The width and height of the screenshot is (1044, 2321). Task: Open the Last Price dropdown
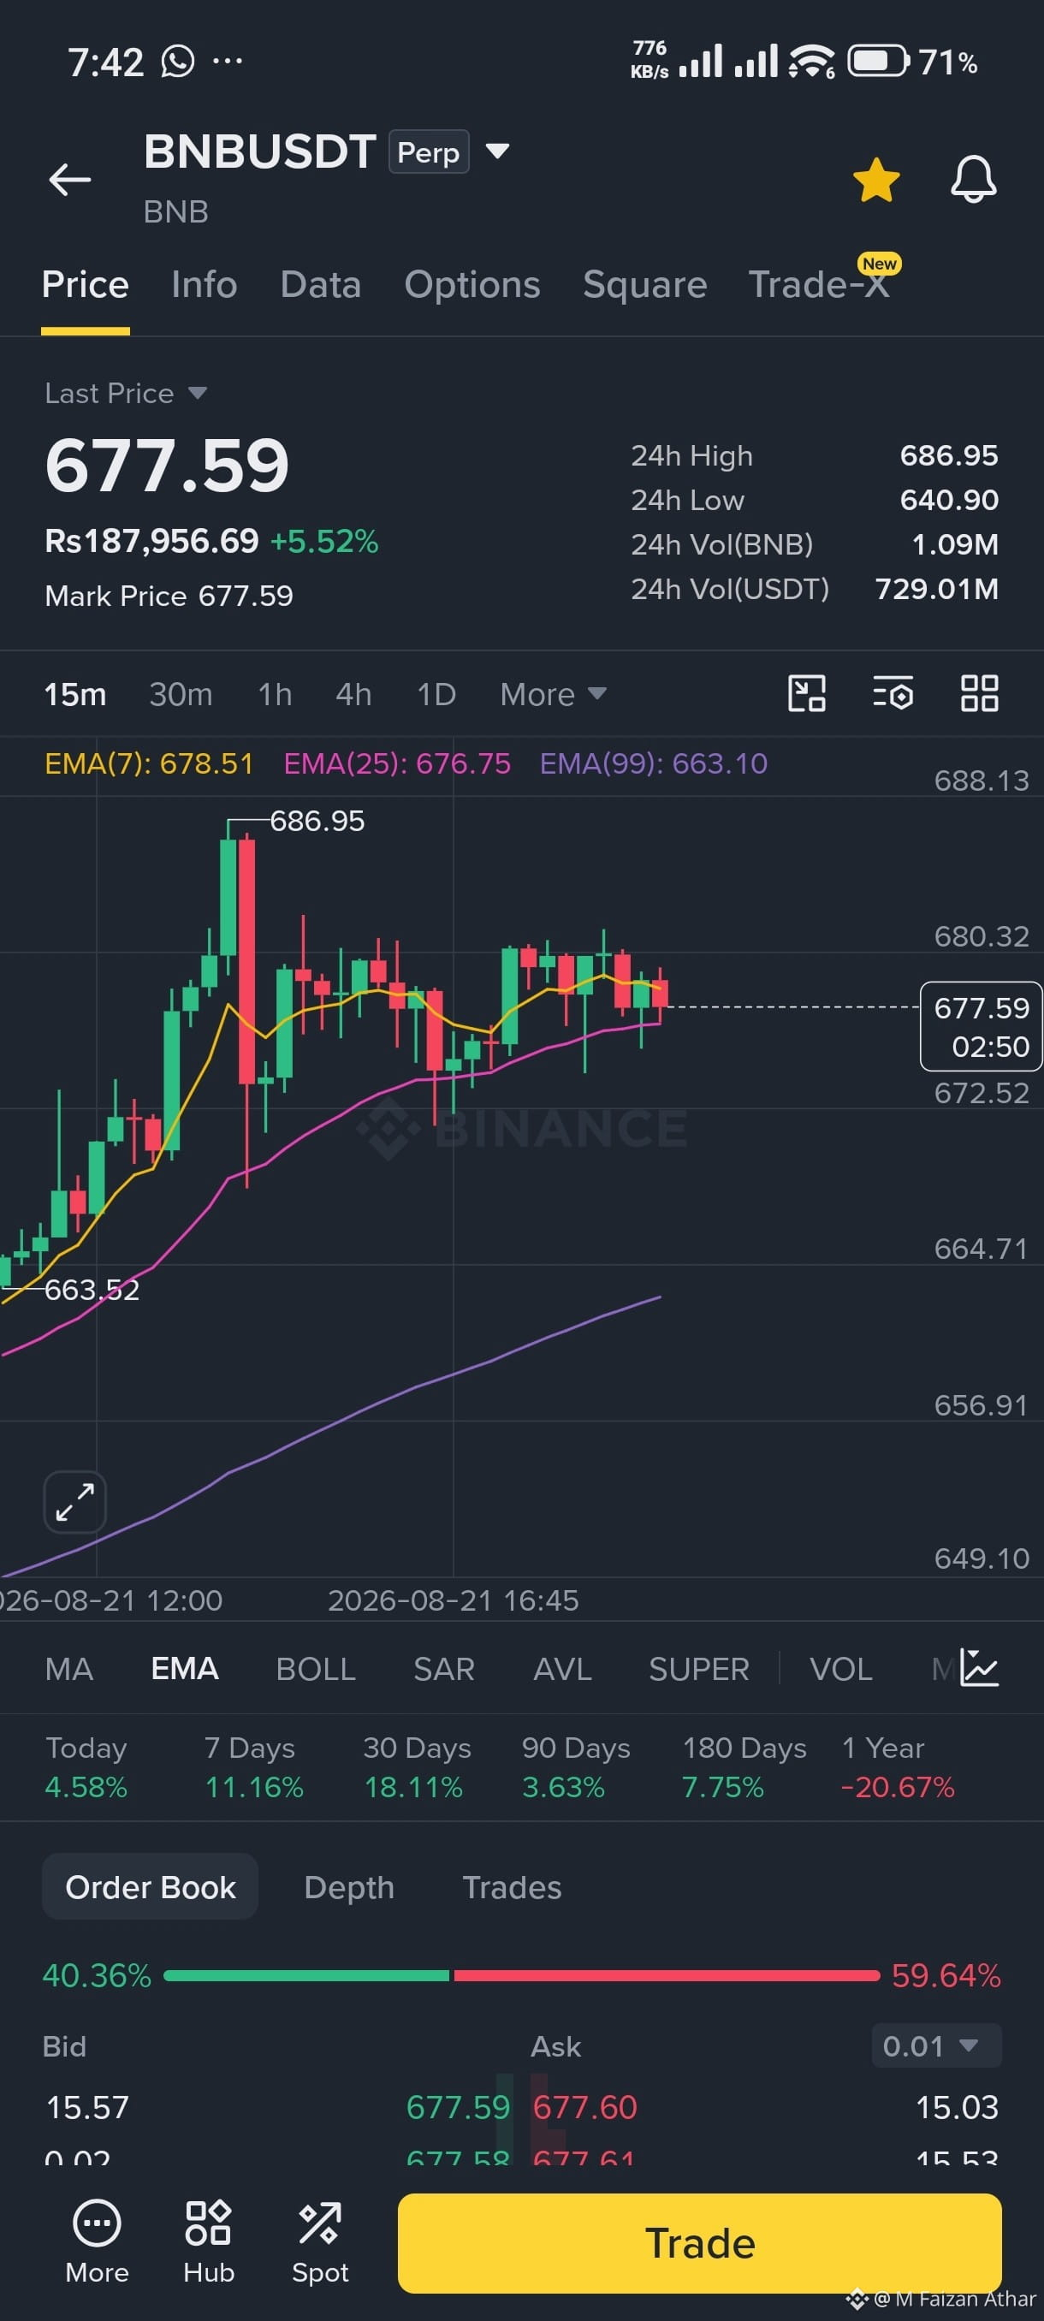125,393
